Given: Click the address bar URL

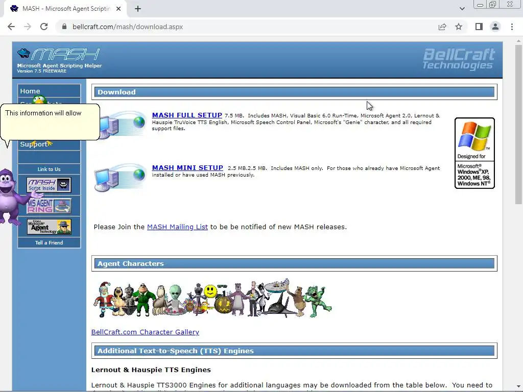Looking at the screenshot, I should coord(127,27).
